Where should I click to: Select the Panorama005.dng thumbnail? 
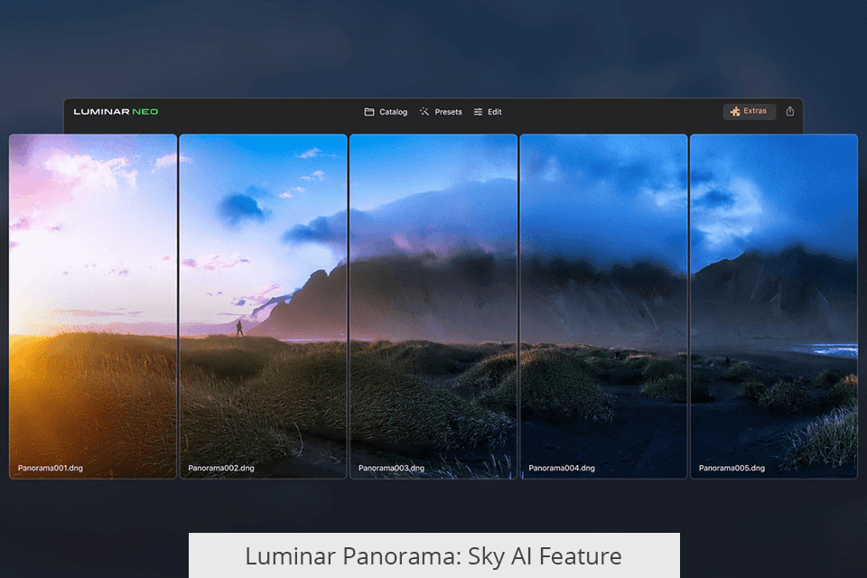click(774, 306)
